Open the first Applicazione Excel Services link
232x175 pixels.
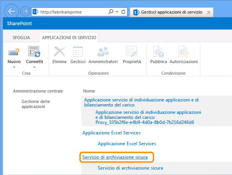click(111, 133)
